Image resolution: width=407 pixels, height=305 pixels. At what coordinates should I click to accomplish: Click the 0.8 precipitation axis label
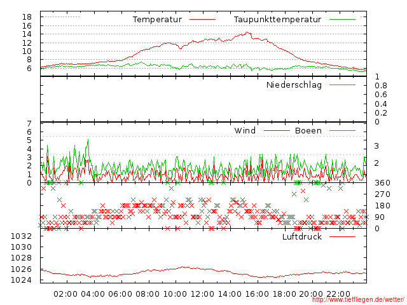(x=381, y=86)
